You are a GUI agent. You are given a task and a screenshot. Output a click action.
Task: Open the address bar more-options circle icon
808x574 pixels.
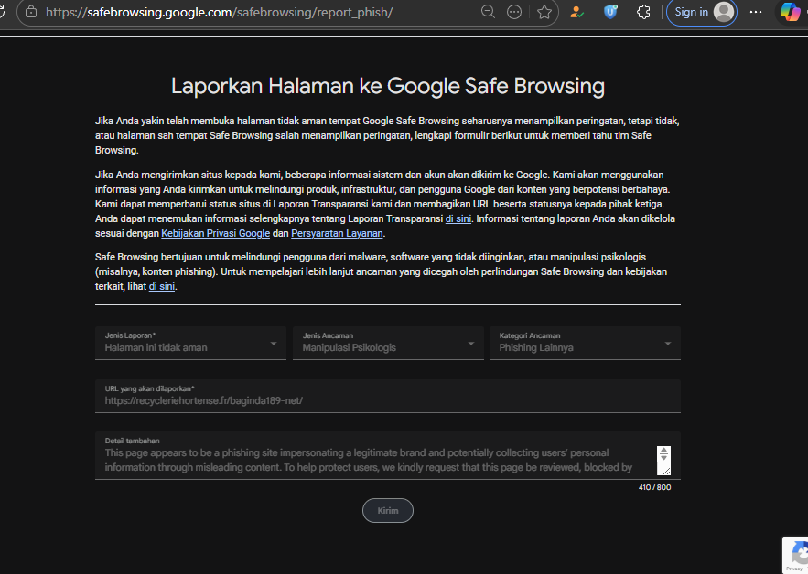click(514, 12)
